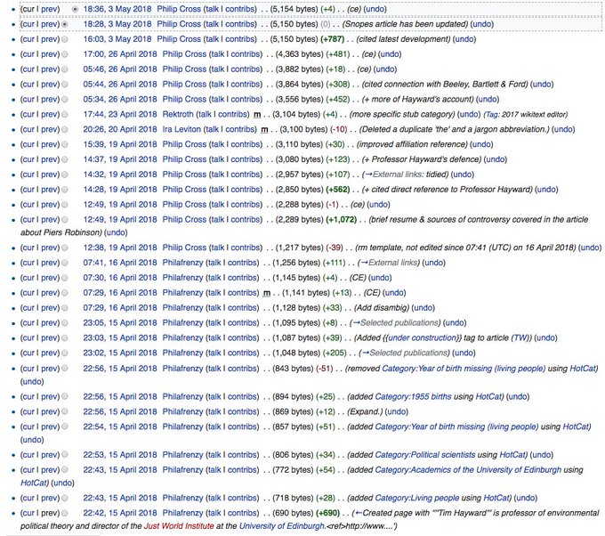
Task: Select radio button for 12:38, 19 April 2018 revision
Action: click(x=65, y=248)
